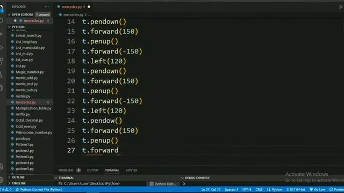Screen dimensions: 344x193
Task: Open matrix_mul.py file
Action: point(26,84)
